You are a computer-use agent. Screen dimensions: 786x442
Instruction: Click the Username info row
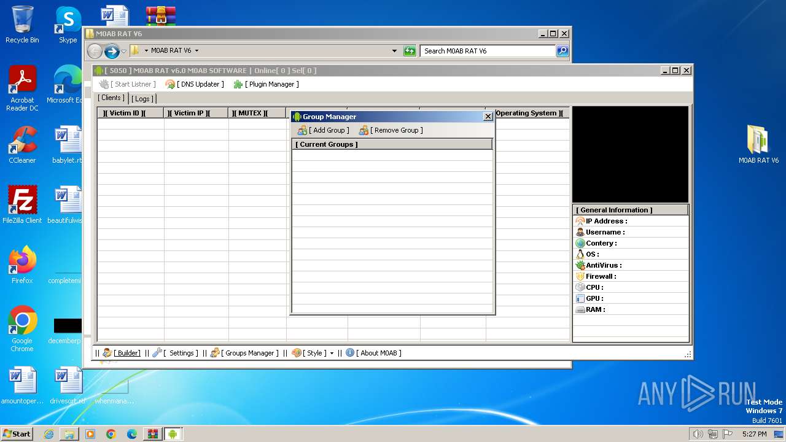point(631,232)
